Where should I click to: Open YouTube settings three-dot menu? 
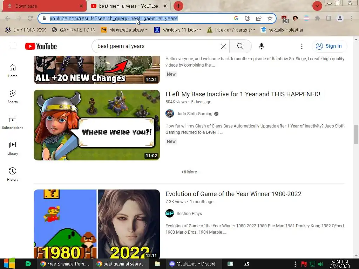click(302, 46)
